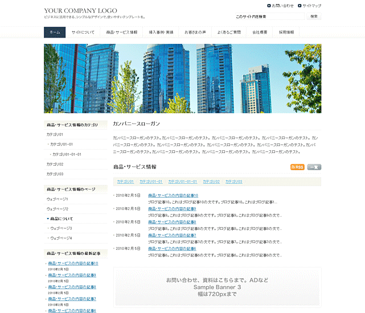Click the YOUR COMPANY LOGO heading
The width and height of the screenshot is (365, 313).
[x=80, y=11]
